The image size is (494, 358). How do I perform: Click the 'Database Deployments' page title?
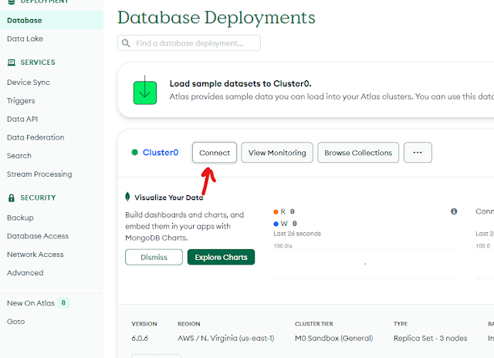[x=216, y=18]
